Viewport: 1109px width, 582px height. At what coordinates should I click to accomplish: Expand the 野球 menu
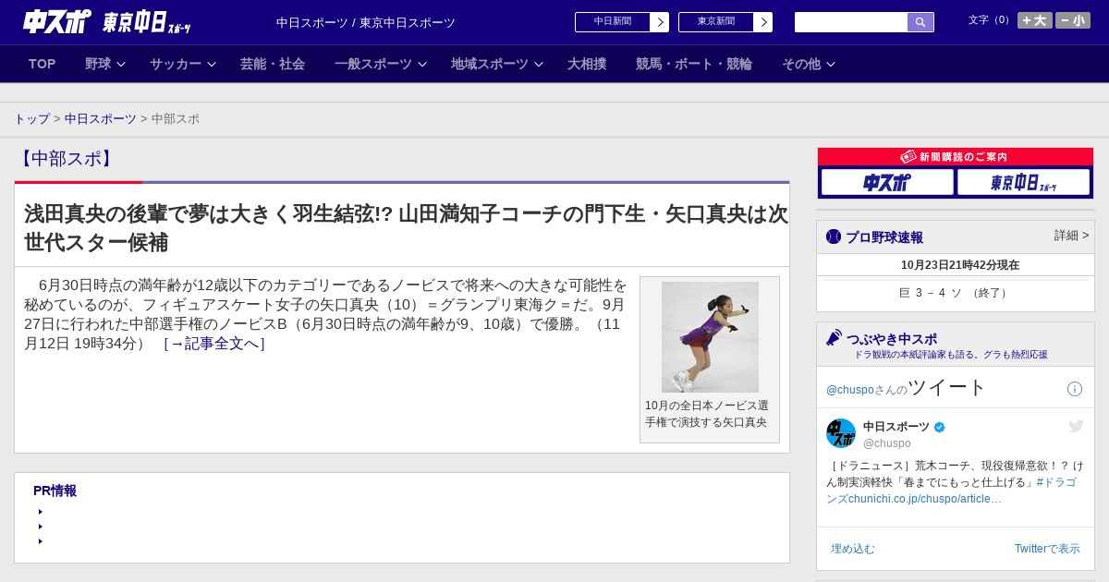tap(106, 64)
